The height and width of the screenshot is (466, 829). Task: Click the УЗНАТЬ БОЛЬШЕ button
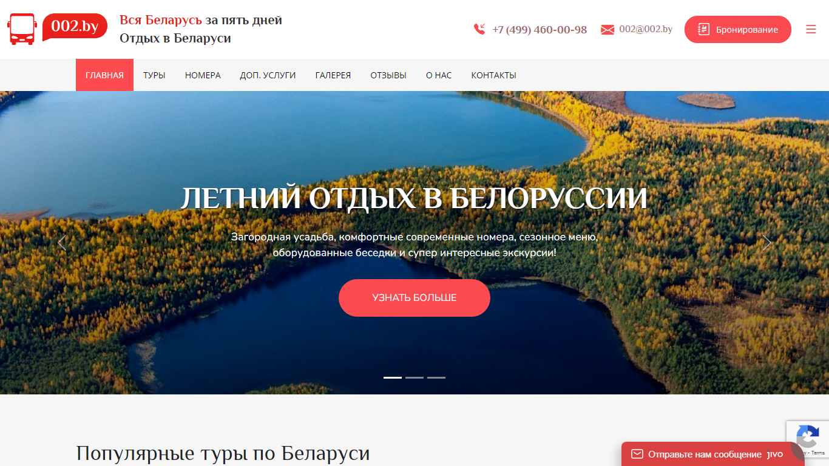click(x=414, y=298)
